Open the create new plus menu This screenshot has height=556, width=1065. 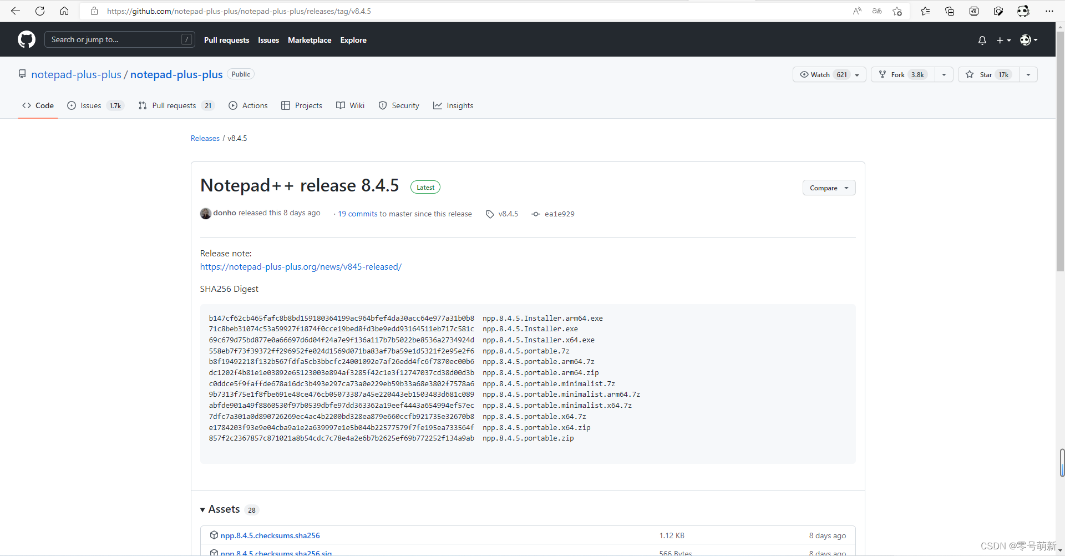1003,40
